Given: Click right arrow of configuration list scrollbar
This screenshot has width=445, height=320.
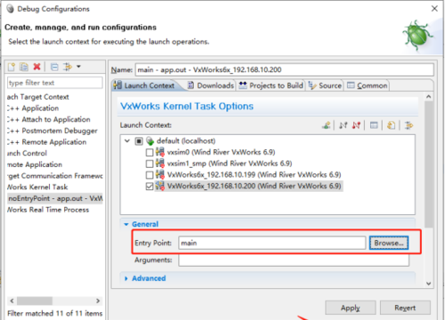Looking at the screenshot, I should tap(98, 300).
